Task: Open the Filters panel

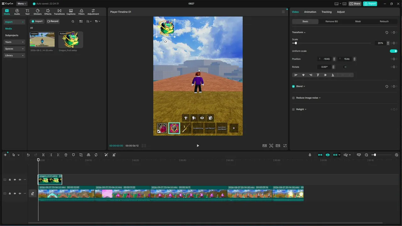Action: point(81,12)
